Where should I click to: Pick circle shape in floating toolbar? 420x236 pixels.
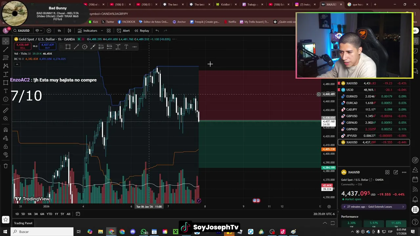[x=85, y=47]
